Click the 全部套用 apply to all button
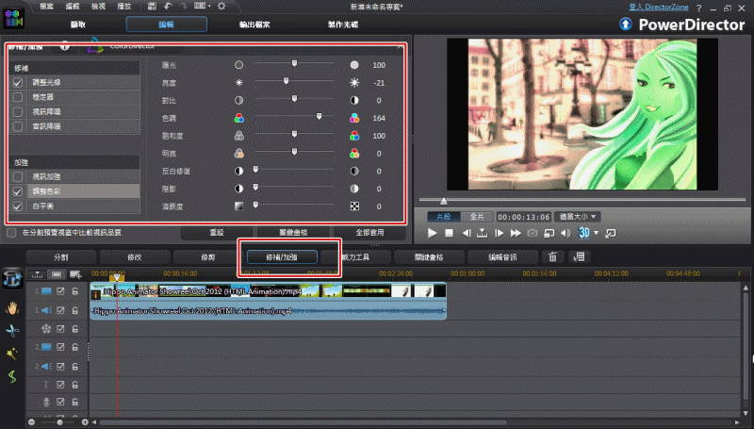This screenshot has width=754, height=429. [369, 232]
